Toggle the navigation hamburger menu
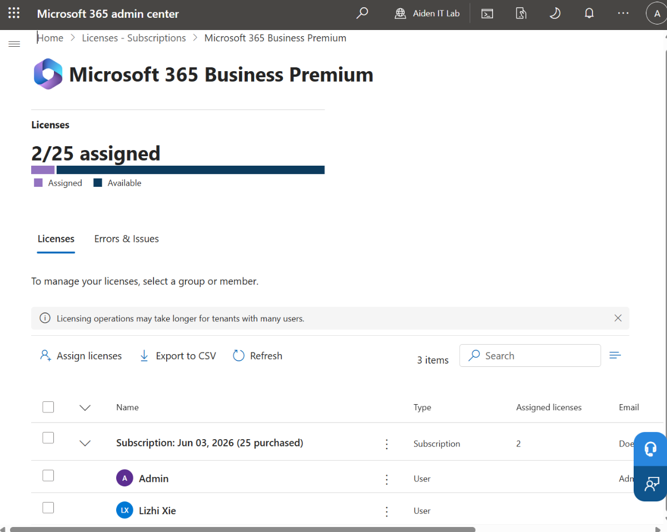The image size is (667, 532). pos(14,43)
